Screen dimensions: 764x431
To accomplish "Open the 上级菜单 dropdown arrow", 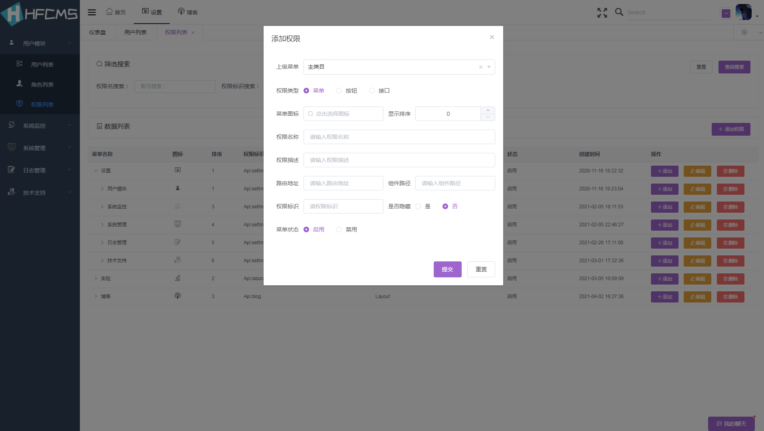I will [x=489, y=67].
